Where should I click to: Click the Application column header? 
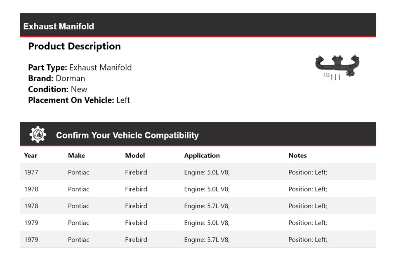pos(202,155)
